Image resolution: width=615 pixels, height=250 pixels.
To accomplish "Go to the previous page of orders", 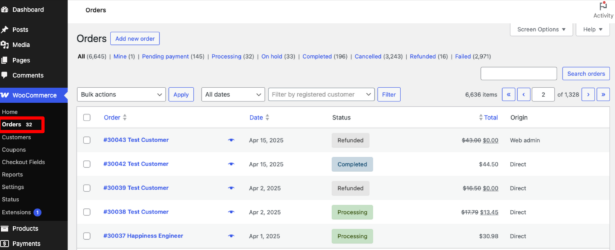I will [x=524, y=94].
